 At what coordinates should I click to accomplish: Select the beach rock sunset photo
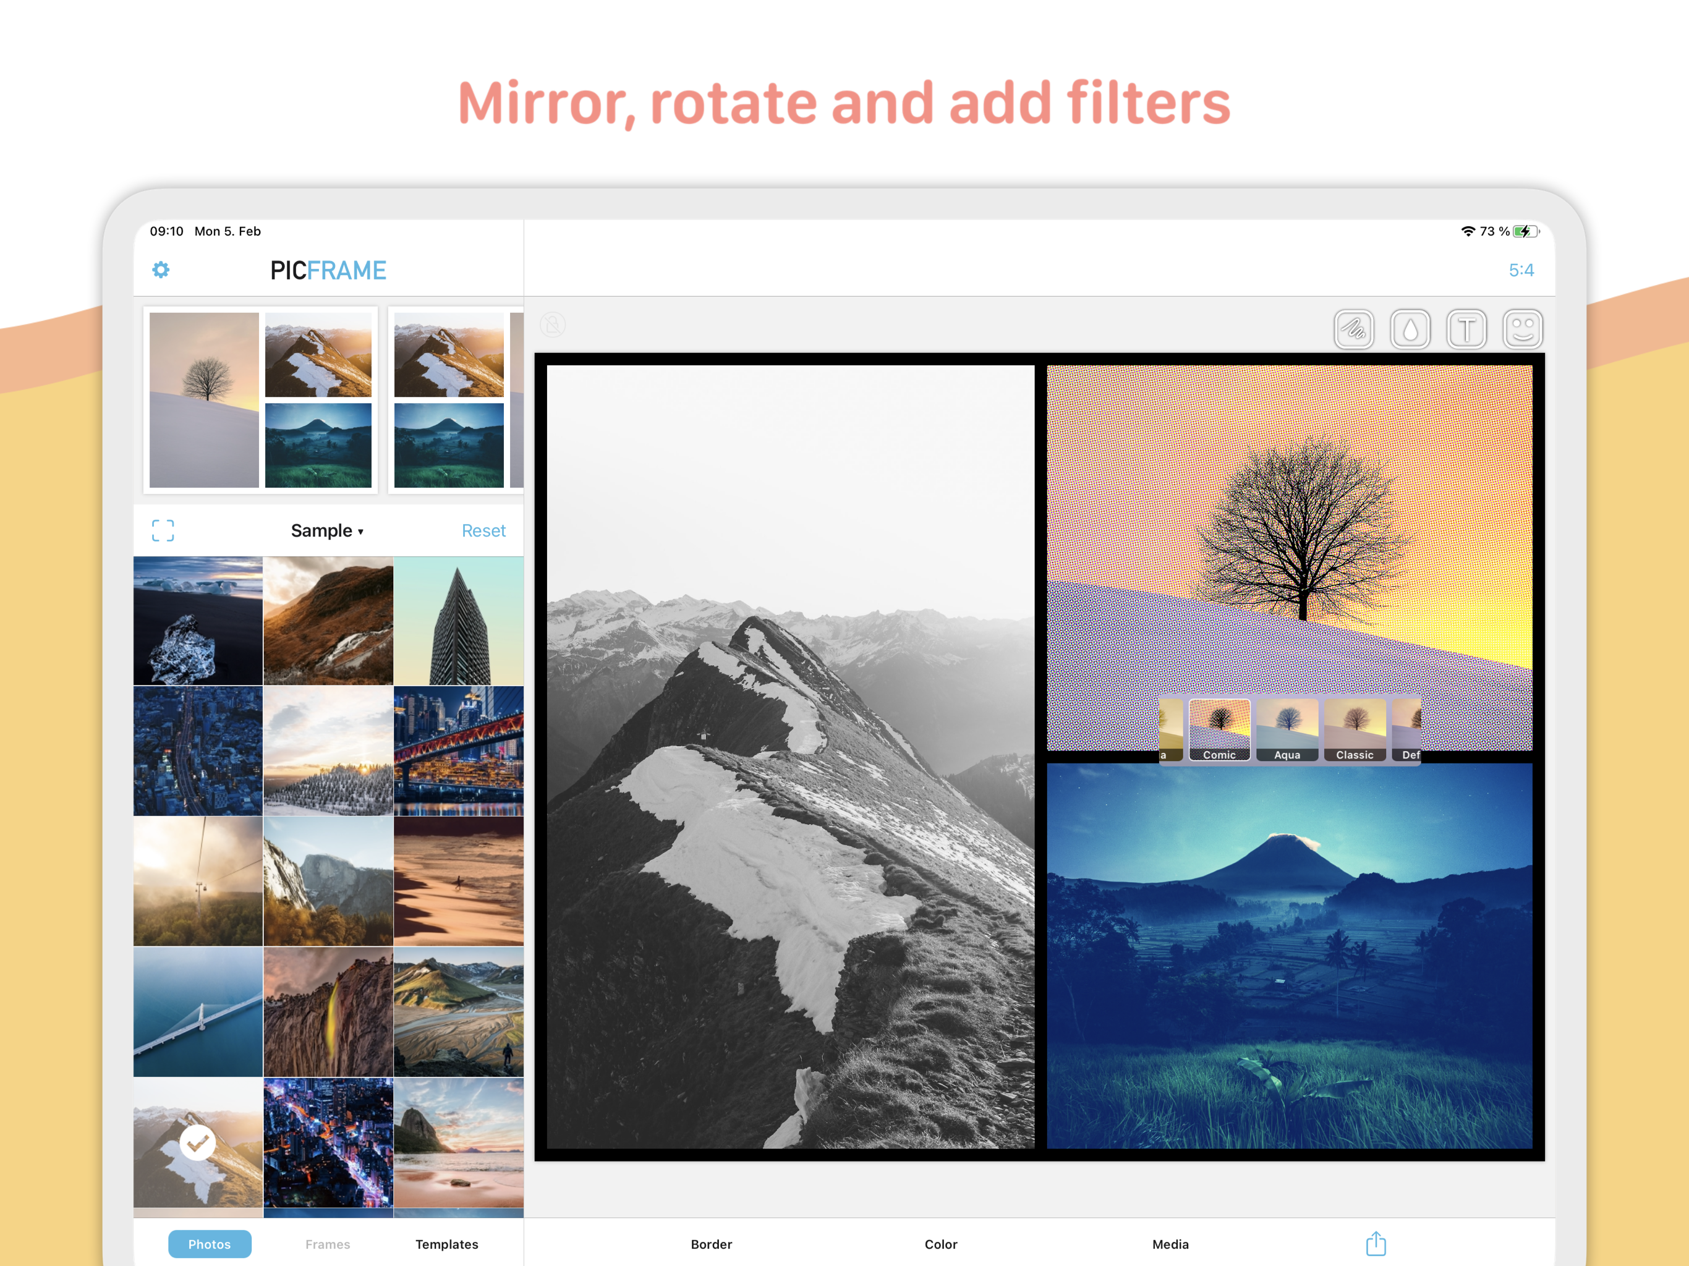[x=459, y=1142]
